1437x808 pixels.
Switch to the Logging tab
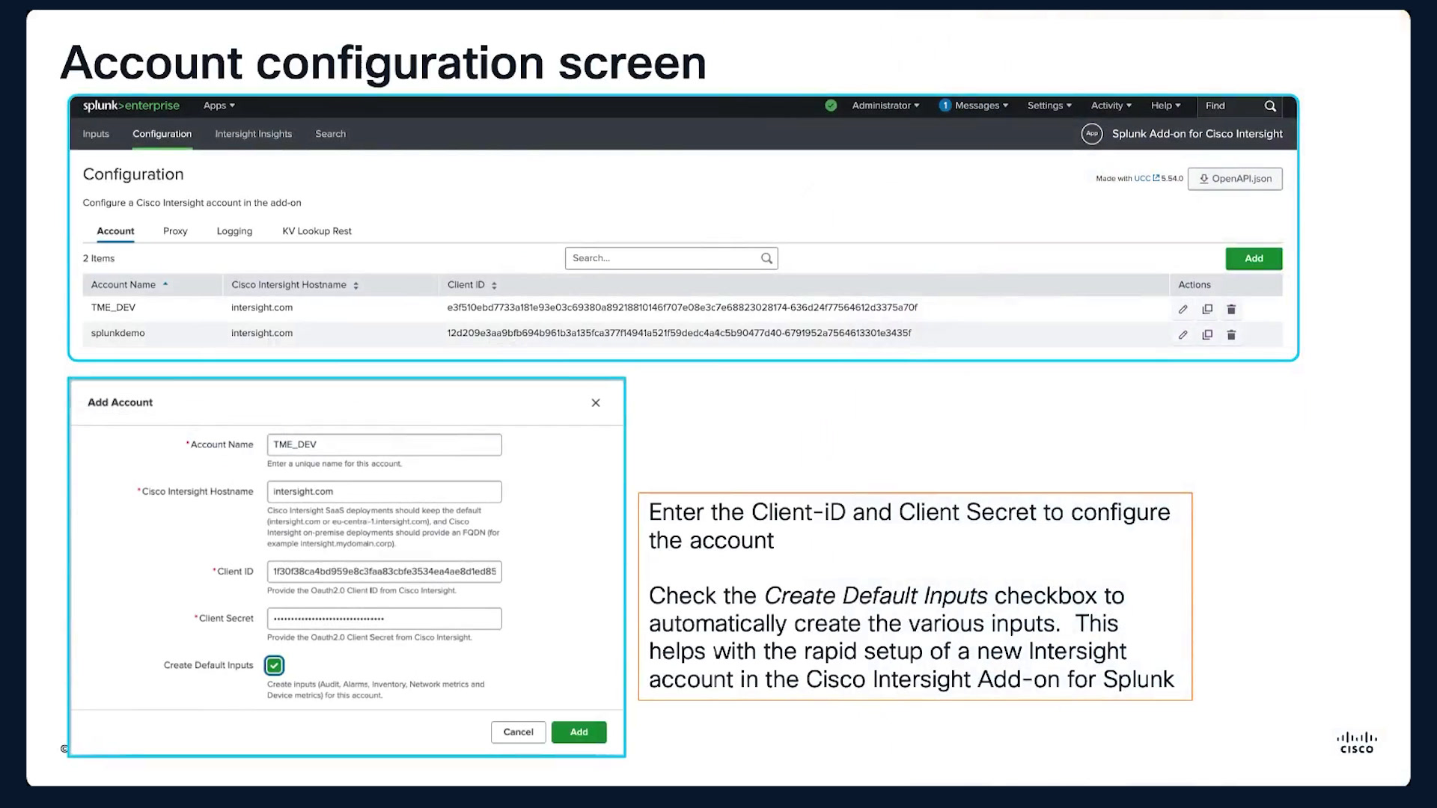[234, 231]
